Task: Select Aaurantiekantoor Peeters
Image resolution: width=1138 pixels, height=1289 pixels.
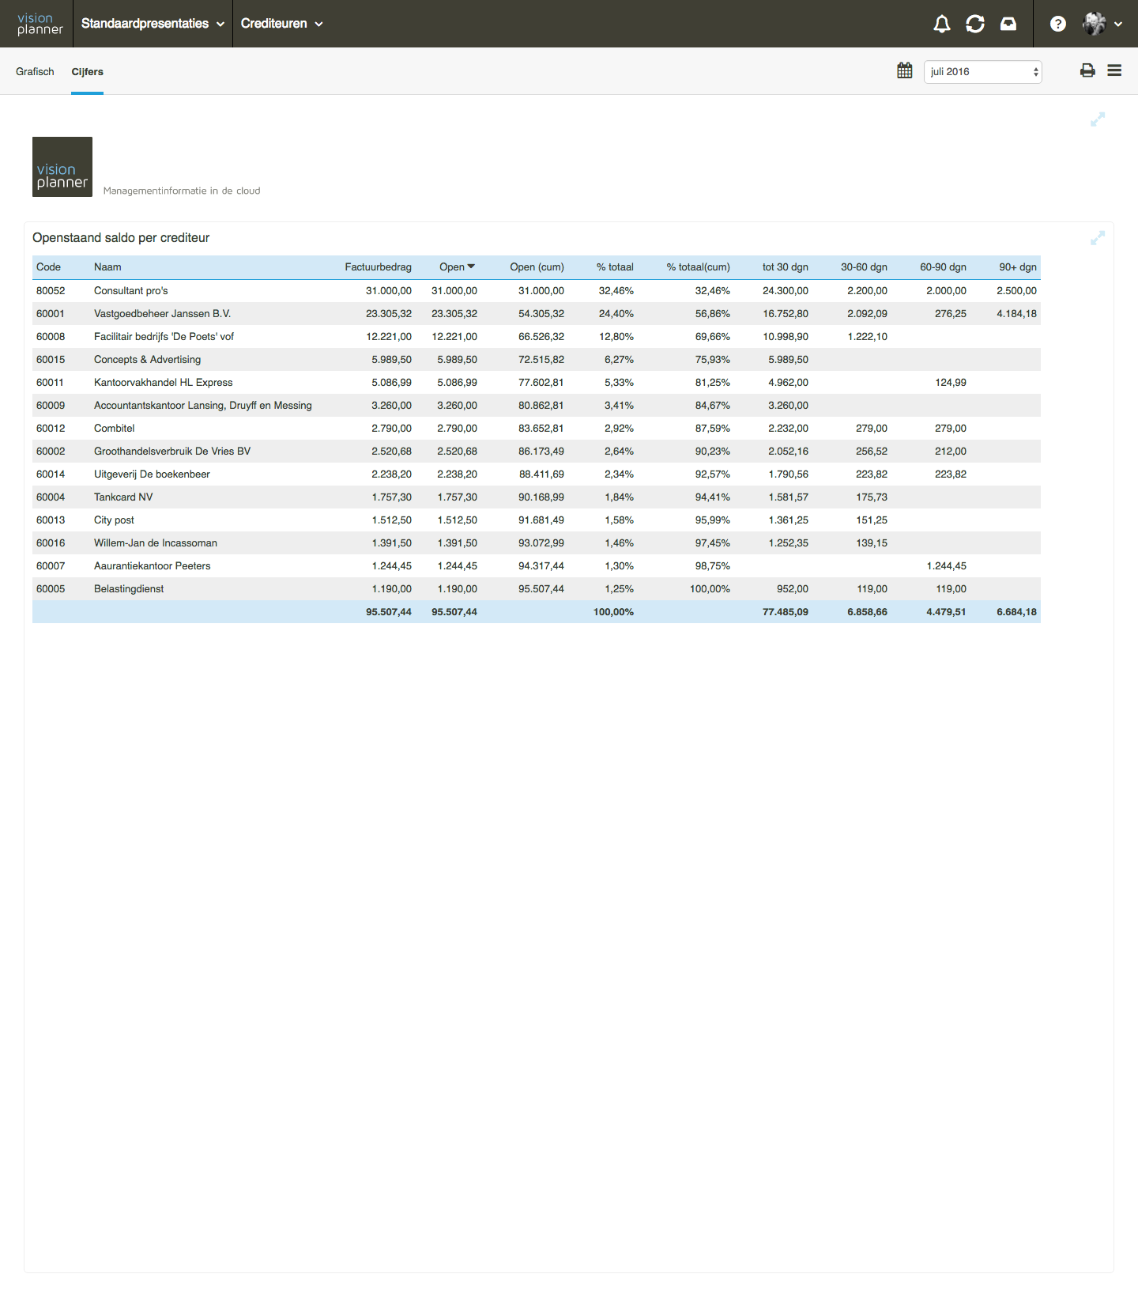Action: point(536,566)
